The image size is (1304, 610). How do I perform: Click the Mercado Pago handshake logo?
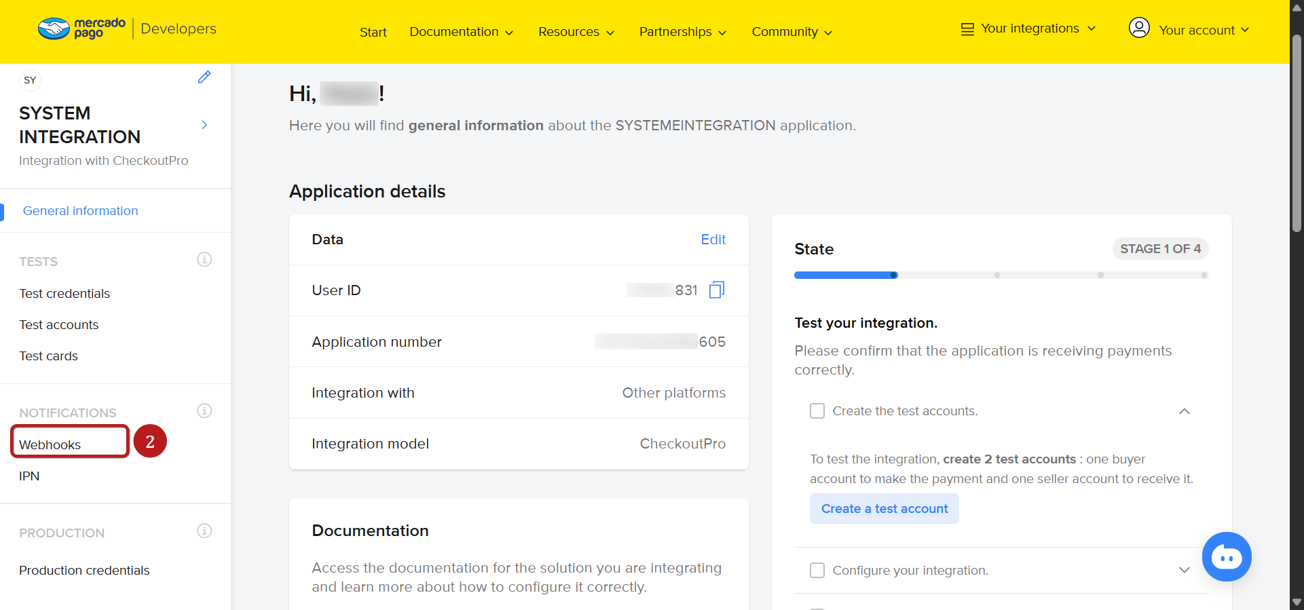click(x=54, y=28)
